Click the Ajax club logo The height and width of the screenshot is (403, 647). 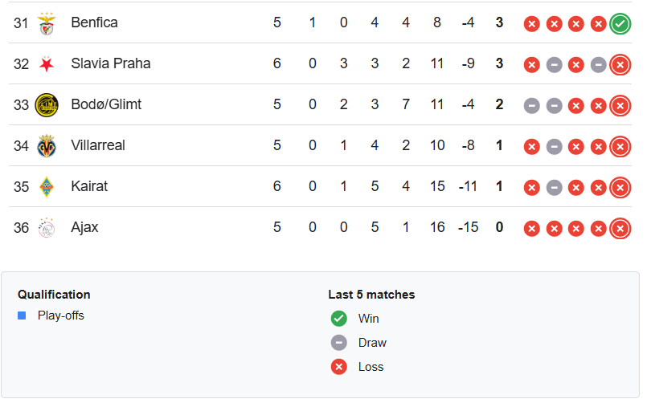[47, 228]
